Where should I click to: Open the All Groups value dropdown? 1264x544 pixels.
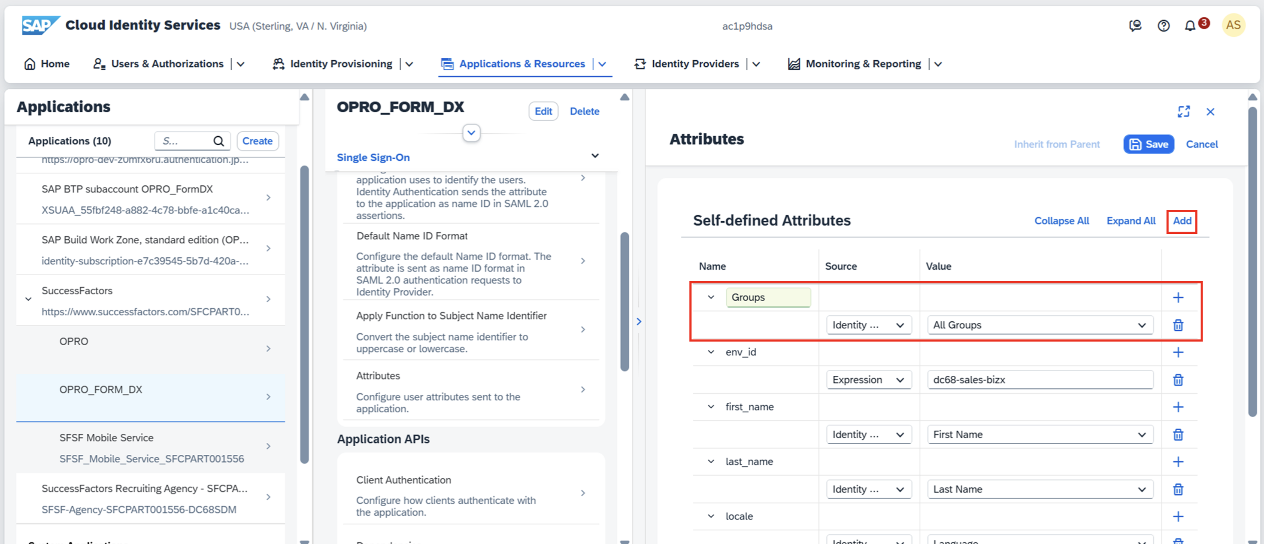click(x=1141, y=325)
